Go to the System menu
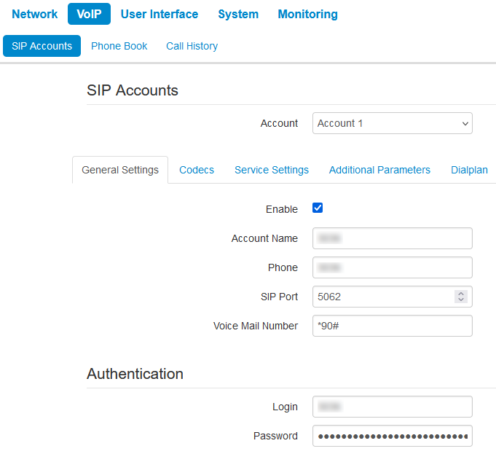This screenshot has width=496, height=454. click(238, 14)
